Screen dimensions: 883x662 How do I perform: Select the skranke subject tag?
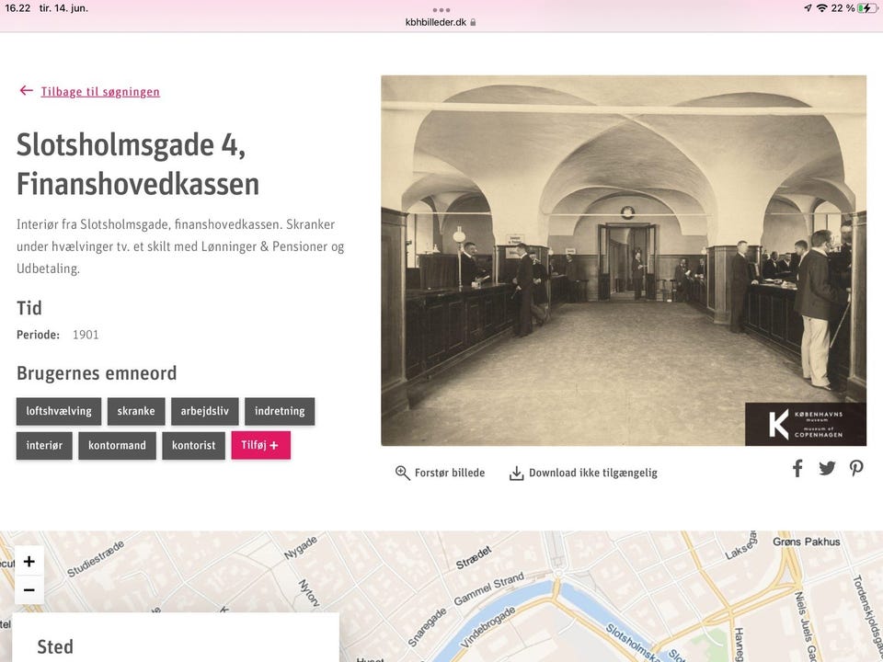(136, 411)
